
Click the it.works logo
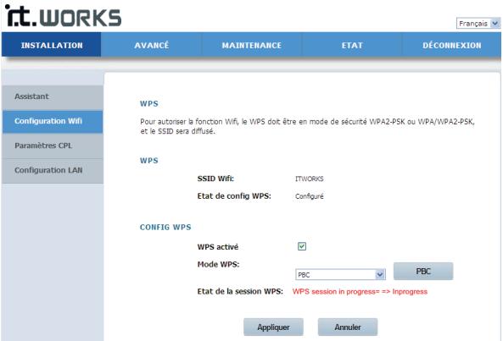click(64, 15)
